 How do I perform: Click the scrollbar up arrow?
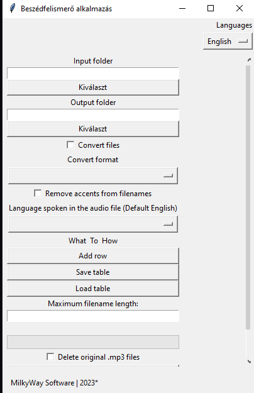coord(249,60)
